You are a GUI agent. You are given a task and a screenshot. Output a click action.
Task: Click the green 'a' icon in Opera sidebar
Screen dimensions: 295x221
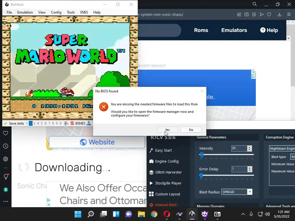point(6,190)
